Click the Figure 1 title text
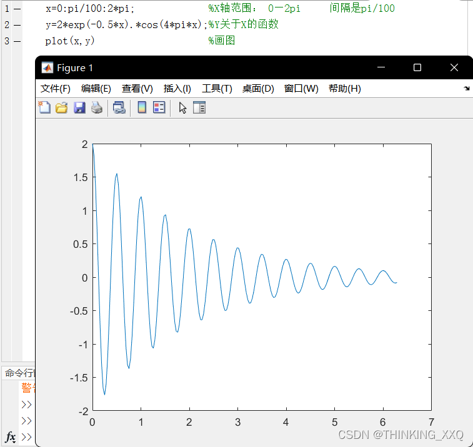 [75, 68]
